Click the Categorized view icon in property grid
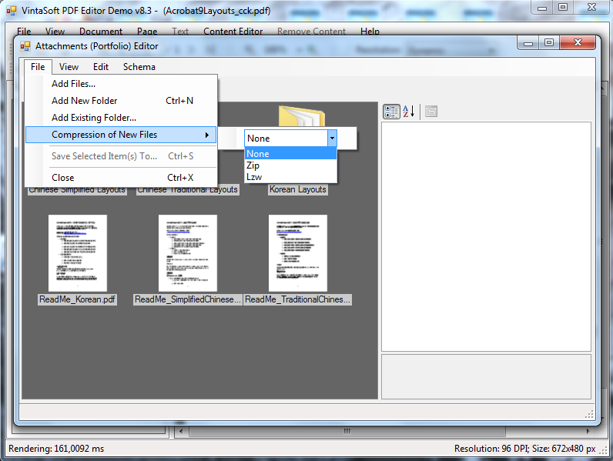 [391, 112]
